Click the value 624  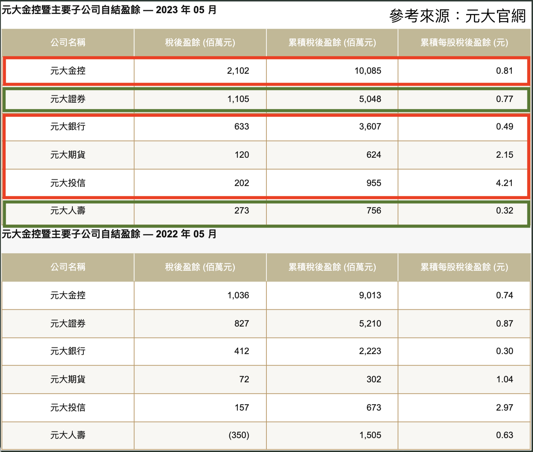(x=374, y=155)
